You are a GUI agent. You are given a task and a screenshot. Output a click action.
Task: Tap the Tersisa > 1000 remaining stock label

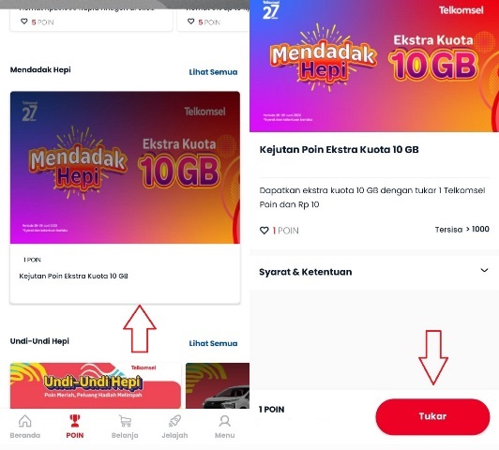(462, 230)
